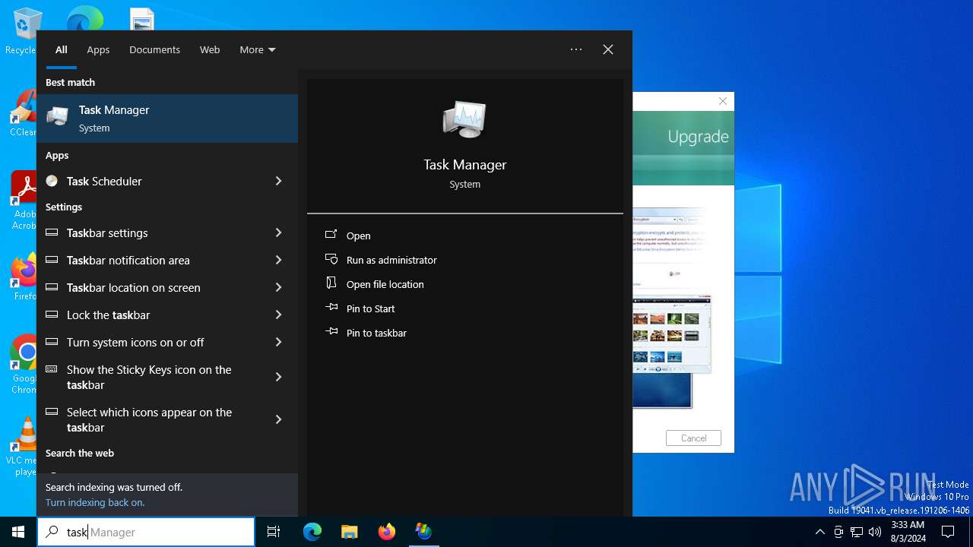
Task: Click the Run as administrator shield icon
Action: click(x=331, y=259)
